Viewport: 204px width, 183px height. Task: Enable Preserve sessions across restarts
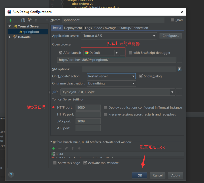point(105,114)
